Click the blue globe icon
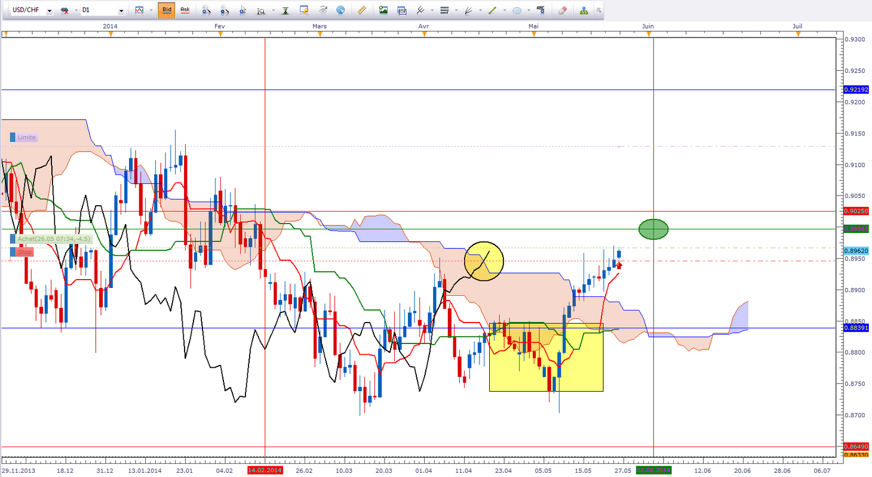Screen dimensions: 872x477 [x=340, y=10]
